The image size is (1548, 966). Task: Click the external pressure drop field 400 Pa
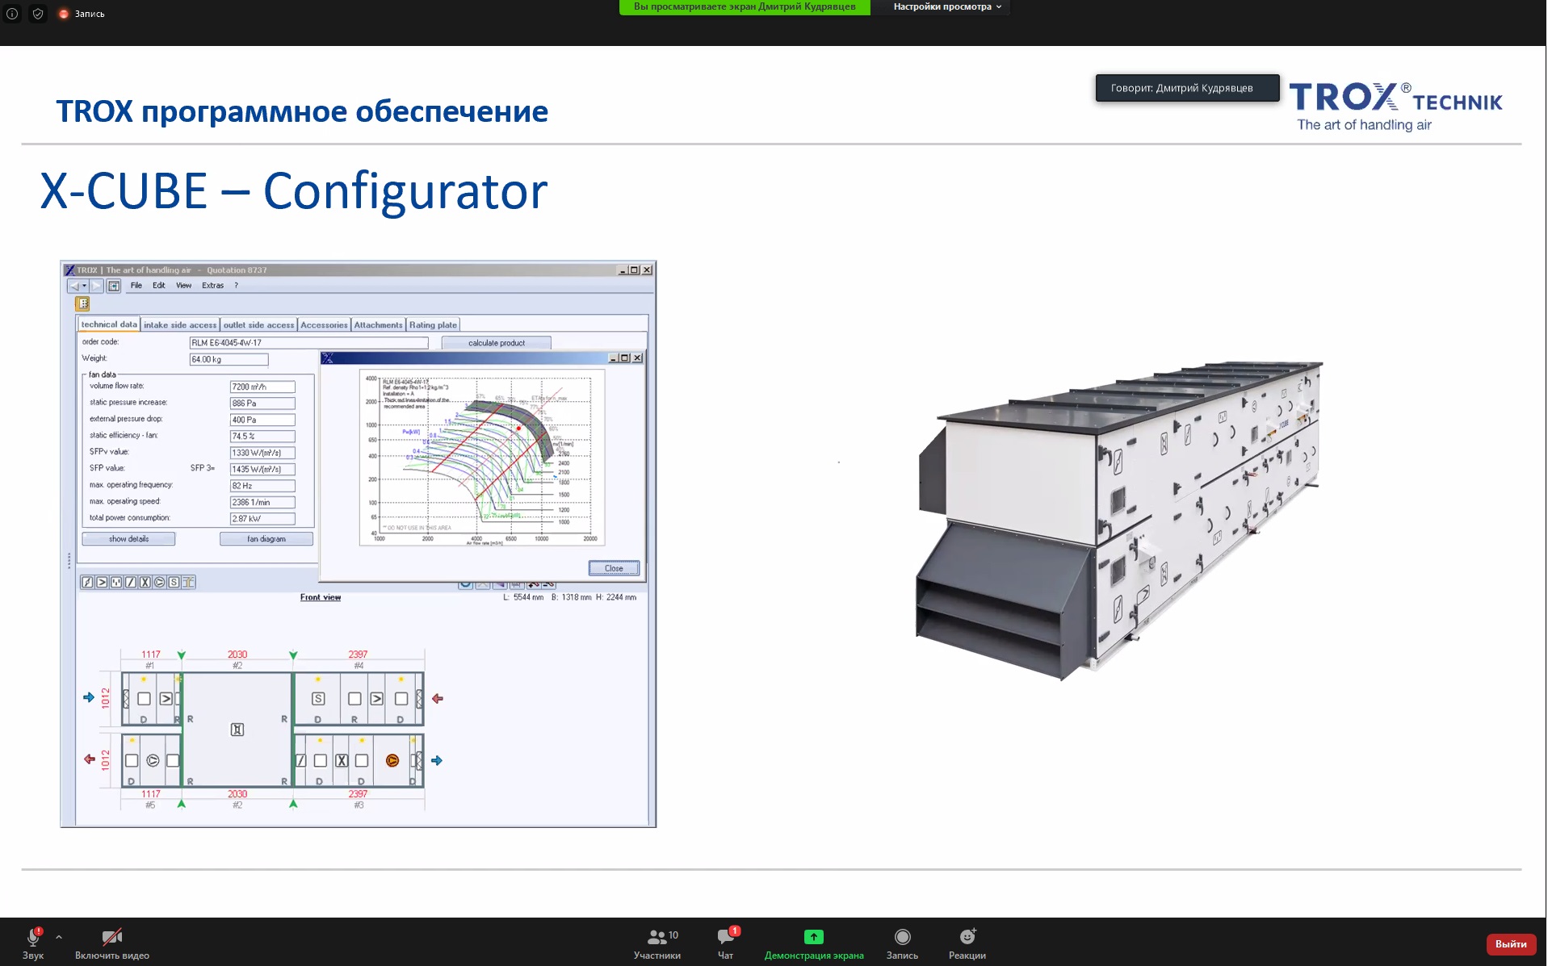(x=262, y=420)
